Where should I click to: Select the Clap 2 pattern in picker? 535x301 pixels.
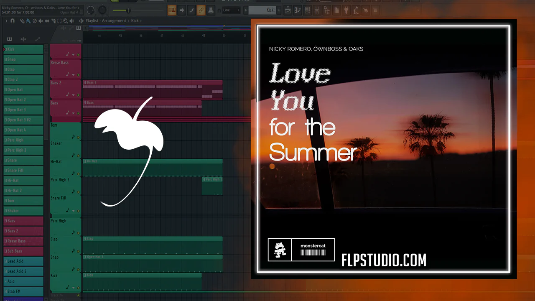23,79
